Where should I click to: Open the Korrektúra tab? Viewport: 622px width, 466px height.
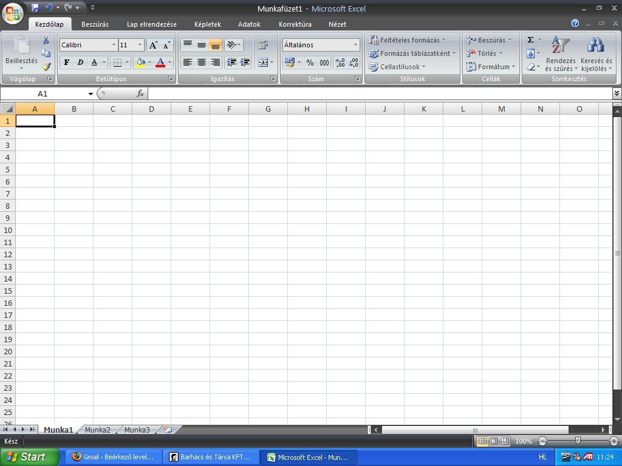click(295, 24)
